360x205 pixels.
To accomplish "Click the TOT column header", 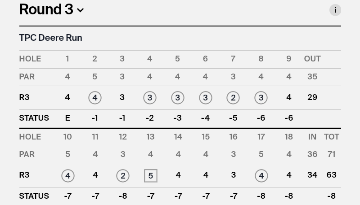I will click(x=331, y=137).
